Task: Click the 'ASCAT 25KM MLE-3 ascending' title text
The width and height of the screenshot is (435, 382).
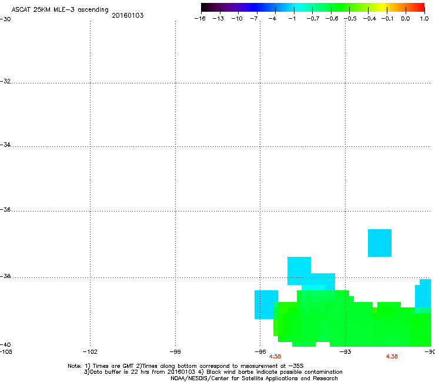Action: tap(60, 10)
